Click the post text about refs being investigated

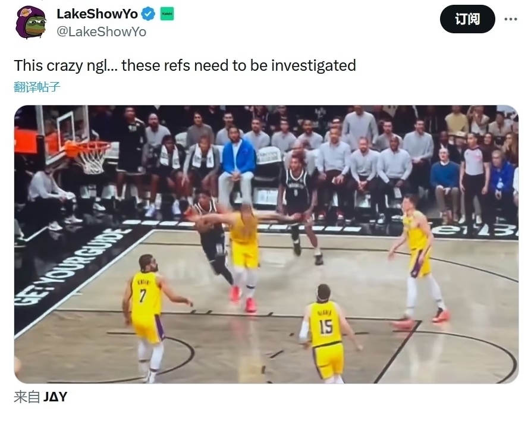185,65
